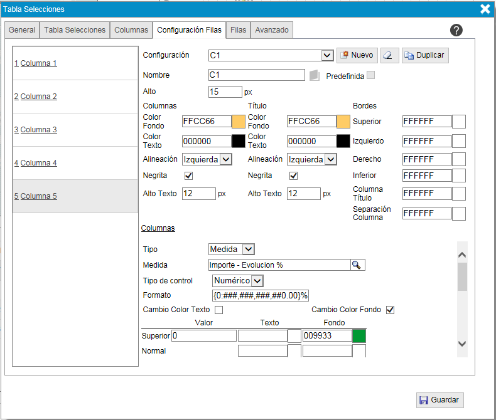Click the Nuevo configuration button
The height and width of the screenshot is (420, 496).
click(x=356, y=55)
